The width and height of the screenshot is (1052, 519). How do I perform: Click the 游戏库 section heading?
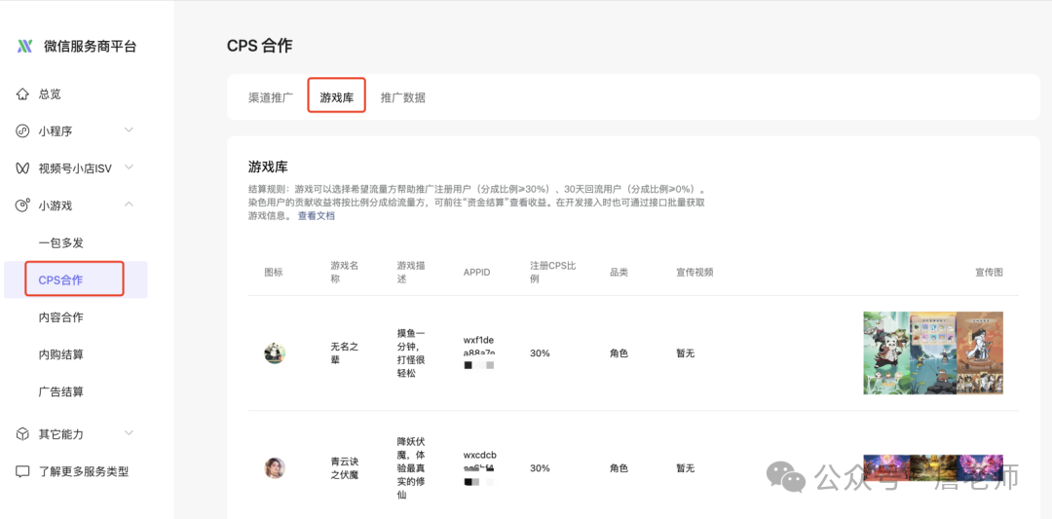[268, 166]
